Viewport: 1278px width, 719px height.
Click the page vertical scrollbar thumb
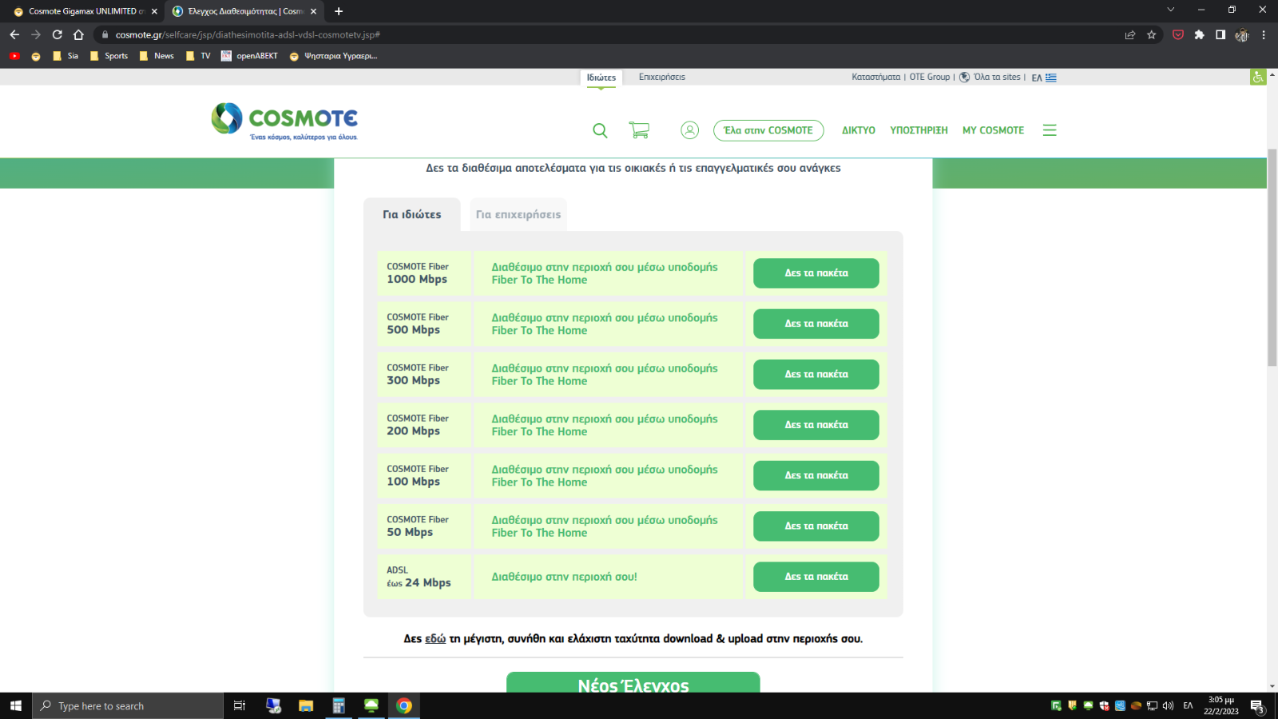click(1272, 257)
